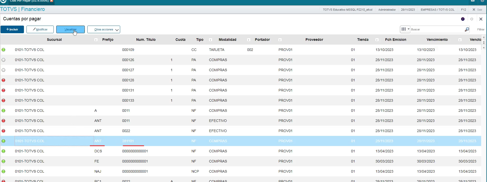The height and width of the screenshot is (182, 487).
Task: Select title number 000109 cell
Action: [x=128, y=50]
